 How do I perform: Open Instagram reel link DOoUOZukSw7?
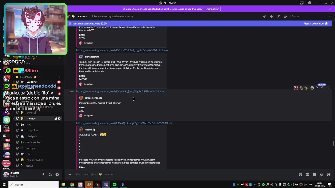point(122,50)
